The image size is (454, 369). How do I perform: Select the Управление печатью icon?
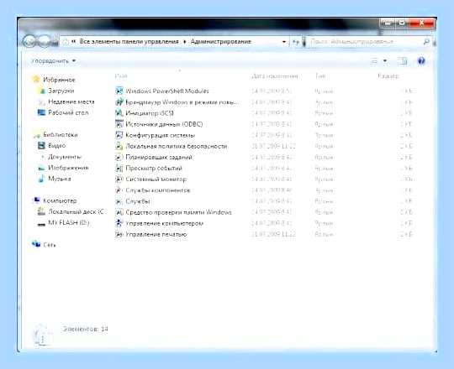coord(119,234)
